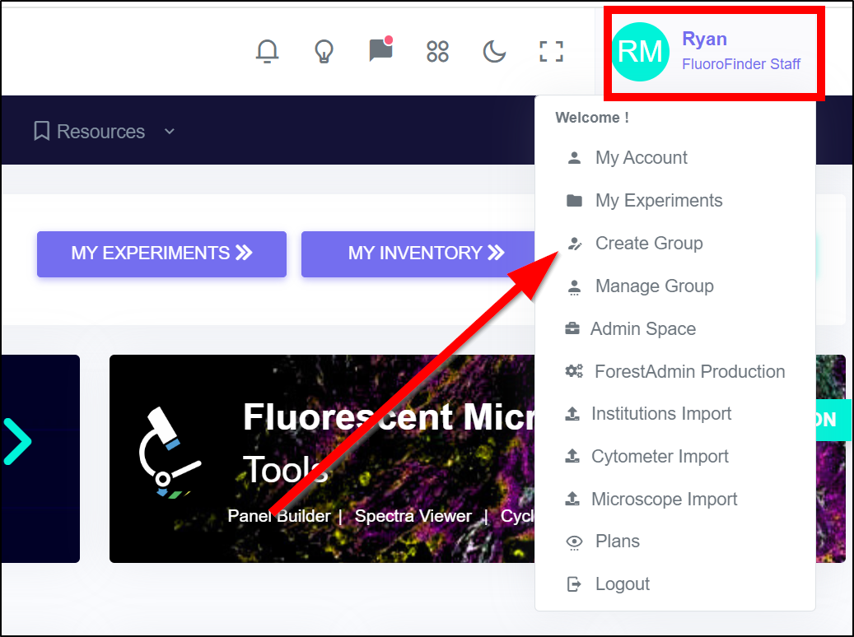
Task: Click the Microscope Import upload icon
Action: click(x=572, y=499)
